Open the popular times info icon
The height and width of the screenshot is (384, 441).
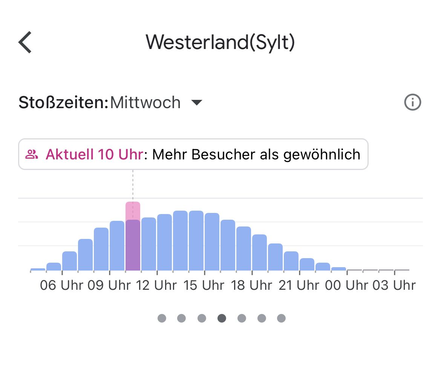coord(412,103)
